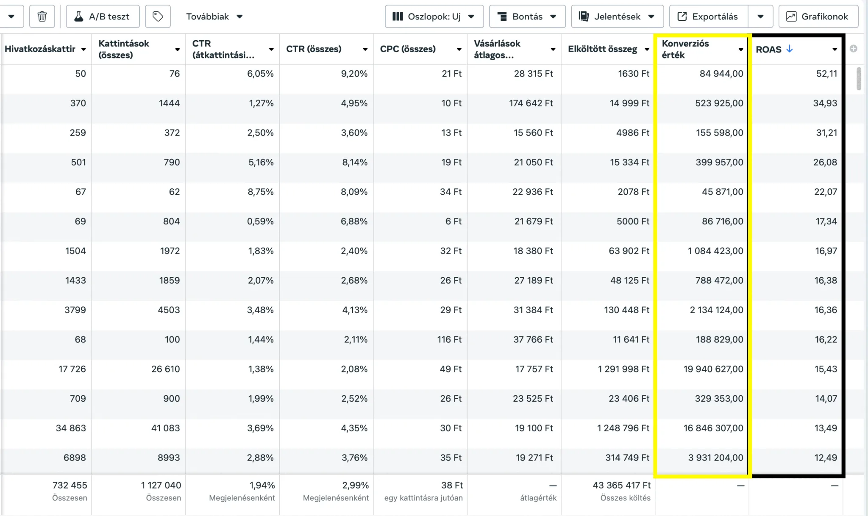Click the vertical scrollbar thumb

coord(859,79)
